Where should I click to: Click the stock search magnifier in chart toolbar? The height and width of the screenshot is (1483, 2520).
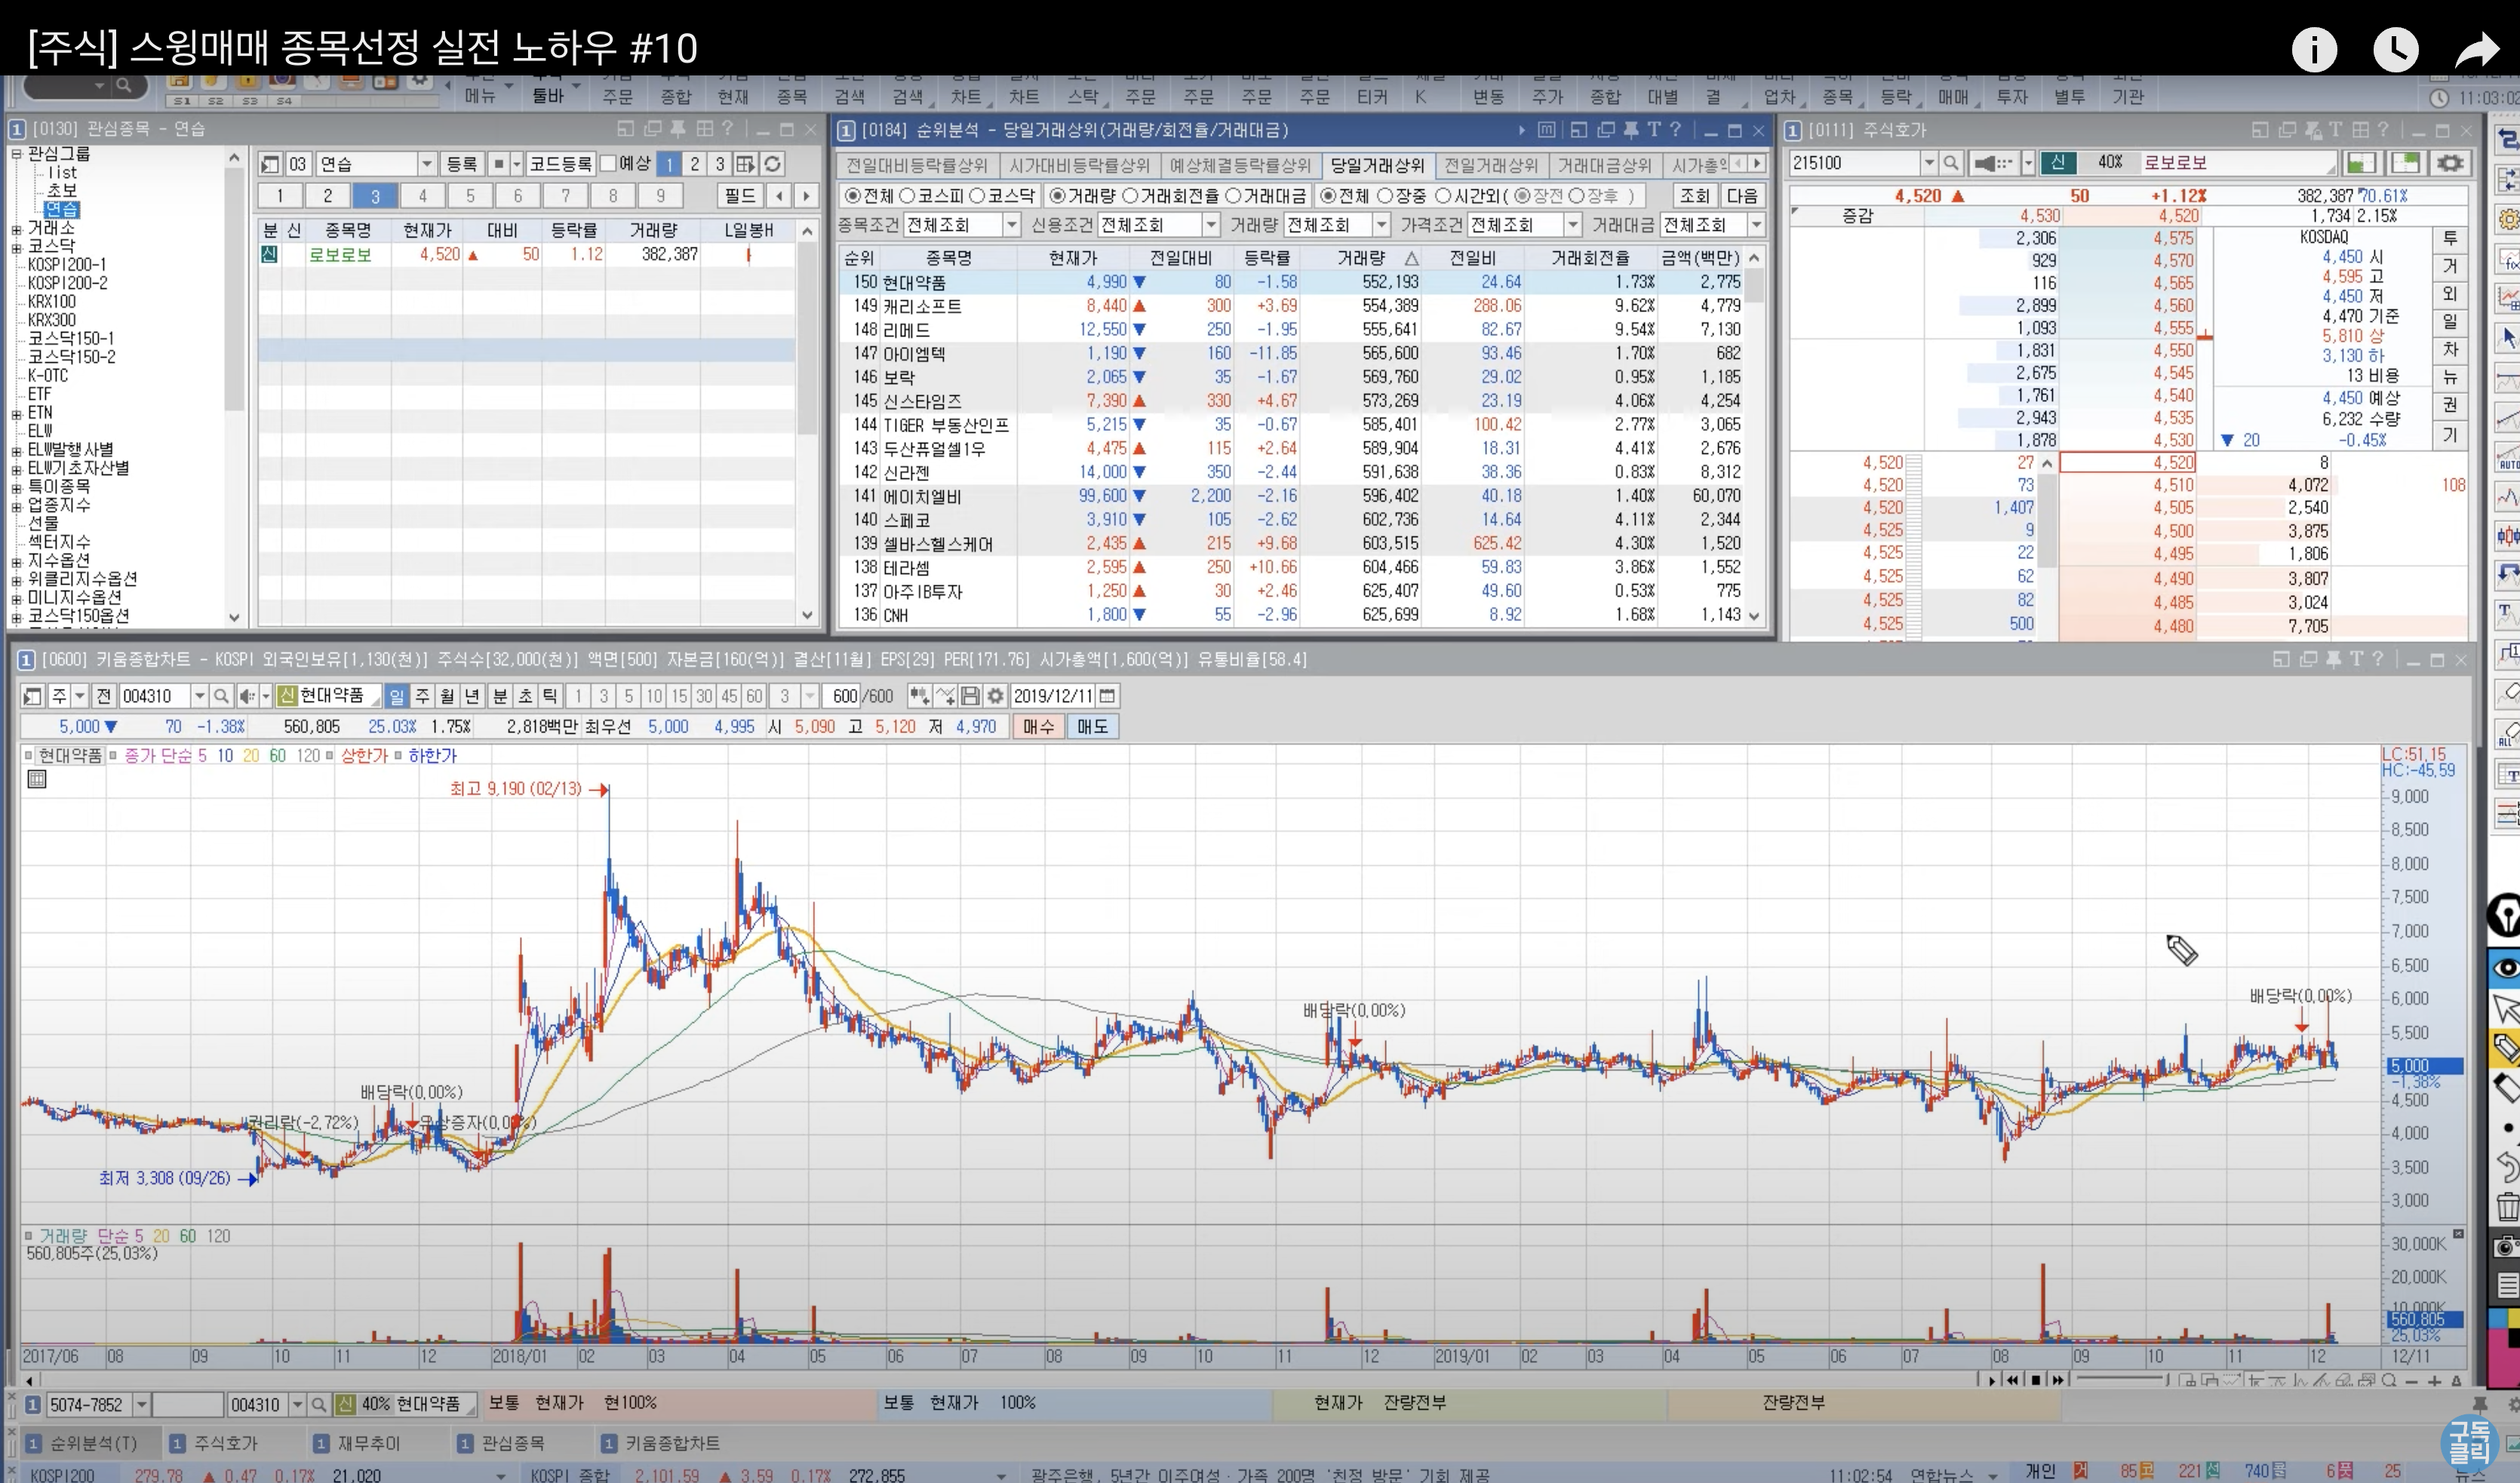click(x=222, y=696)
